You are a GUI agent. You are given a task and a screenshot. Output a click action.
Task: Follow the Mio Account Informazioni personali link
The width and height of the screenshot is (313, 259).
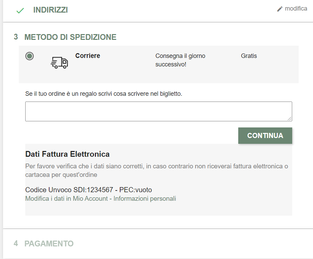101,199
